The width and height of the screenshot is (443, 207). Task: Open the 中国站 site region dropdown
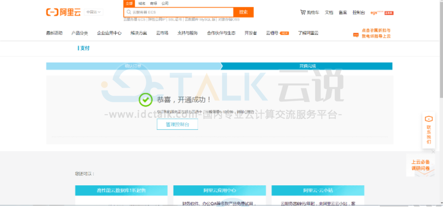point(94,12)
